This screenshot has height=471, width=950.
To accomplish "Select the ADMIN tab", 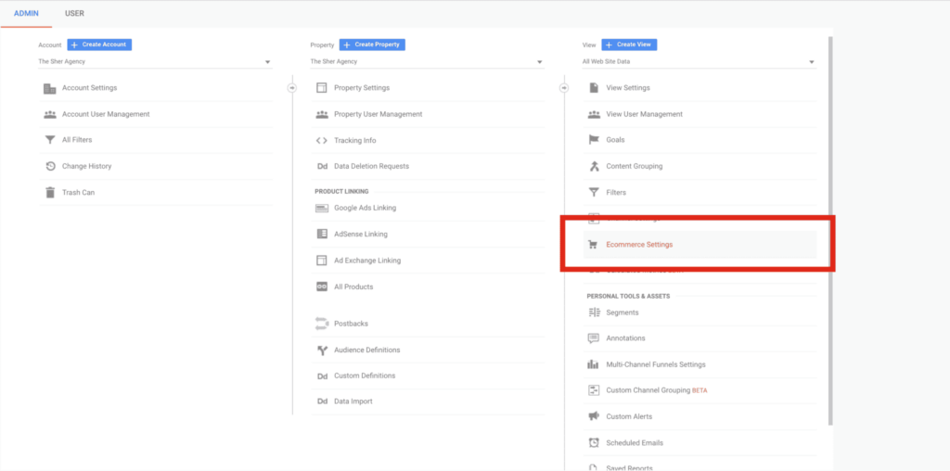I will [x=26, y=14].
